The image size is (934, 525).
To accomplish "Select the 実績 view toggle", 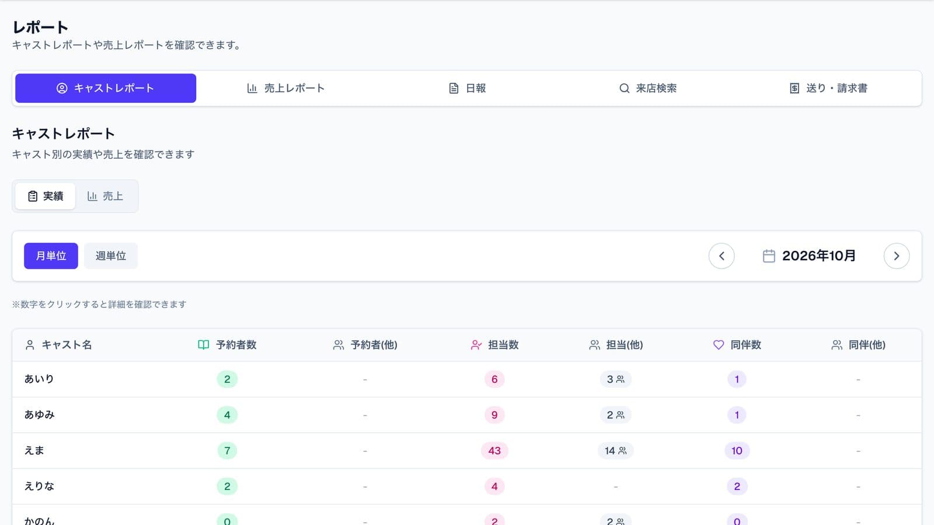I will click(x=46, y=196).
